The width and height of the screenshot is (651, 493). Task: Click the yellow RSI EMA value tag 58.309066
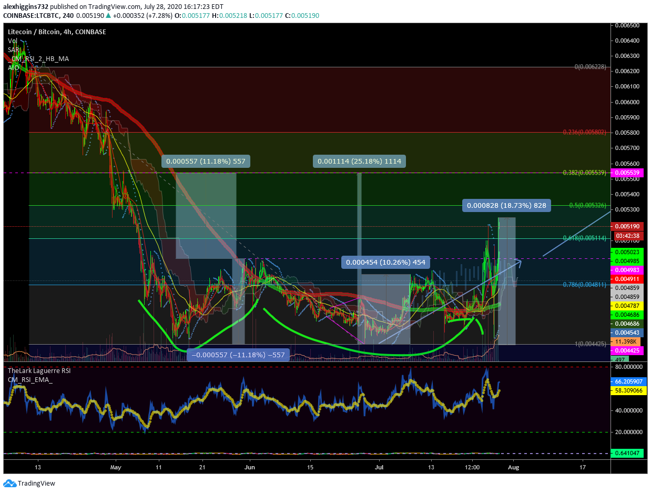[x=629, y=391]
